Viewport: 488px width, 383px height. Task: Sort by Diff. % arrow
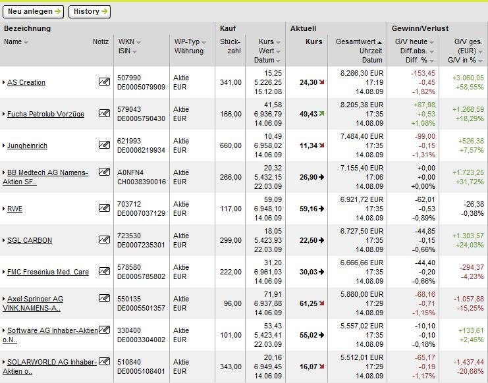pyautogui.click(x=431, y=61)
